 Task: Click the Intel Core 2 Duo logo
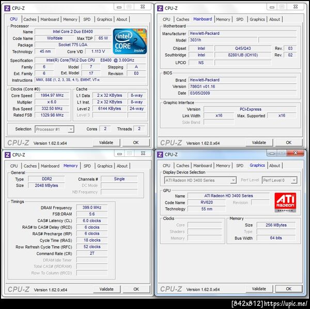point(130,41)
